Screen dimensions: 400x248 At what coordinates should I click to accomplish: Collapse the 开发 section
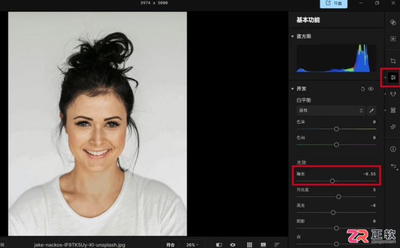(x=292, y=89)
